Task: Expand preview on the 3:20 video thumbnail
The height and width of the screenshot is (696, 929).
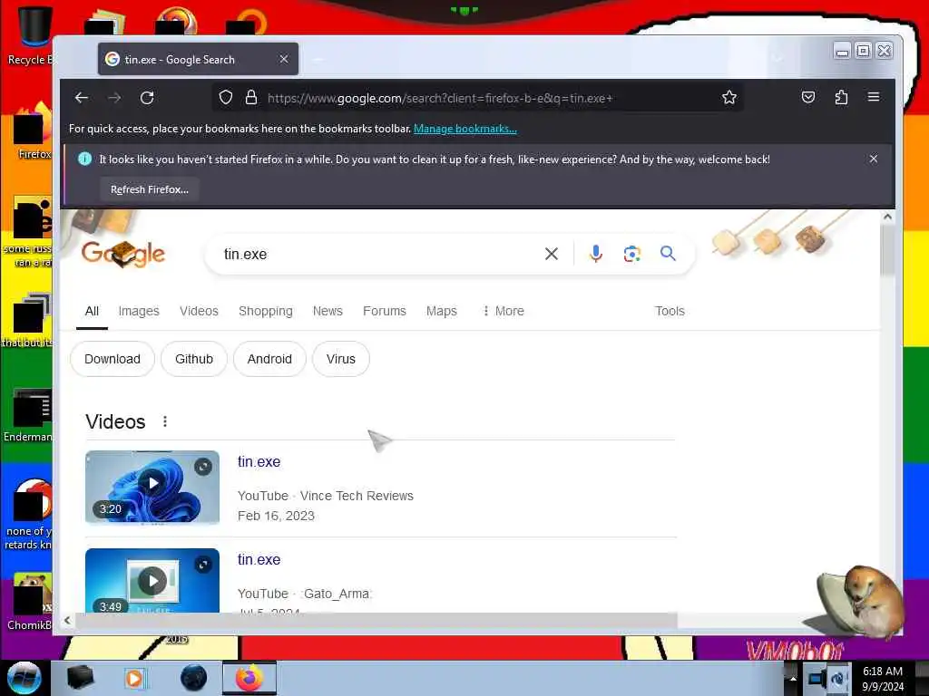Action: coord(203,467)
